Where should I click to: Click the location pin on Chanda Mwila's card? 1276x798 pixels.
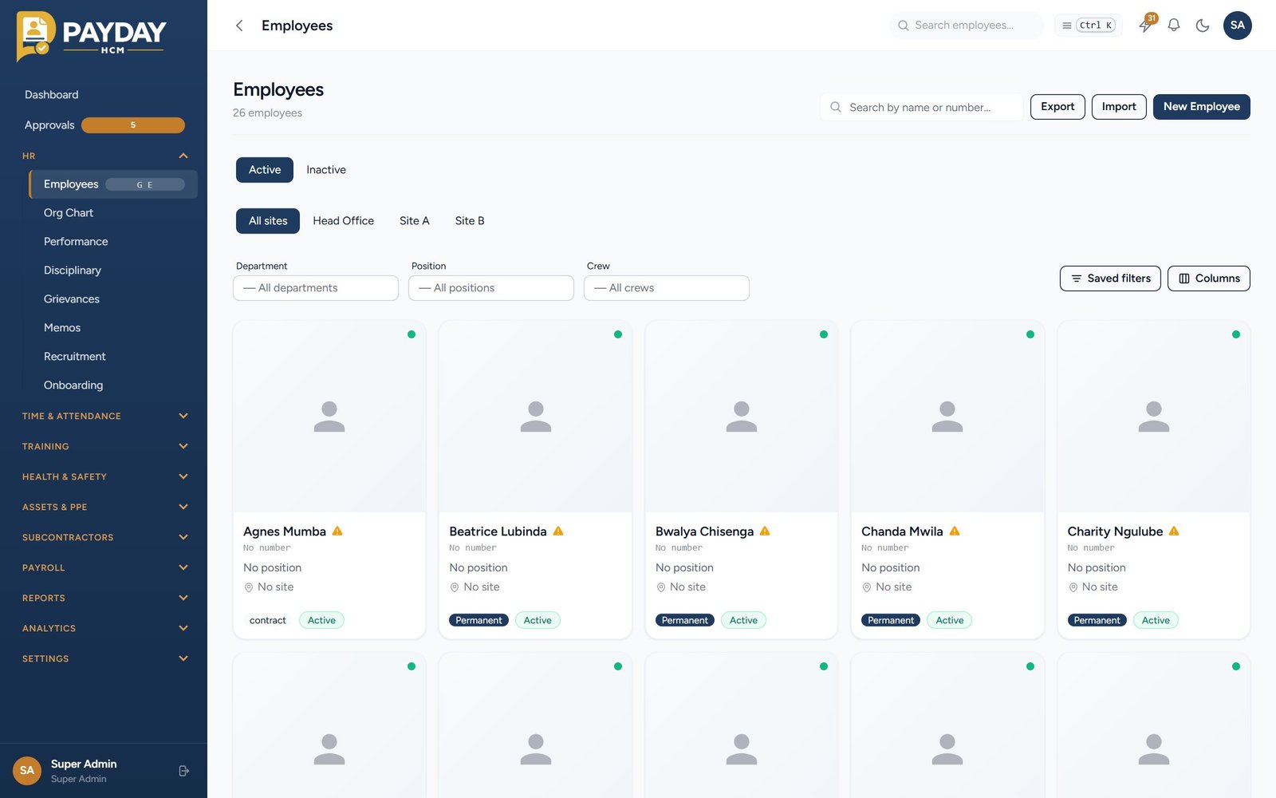[x=867, y=587]
